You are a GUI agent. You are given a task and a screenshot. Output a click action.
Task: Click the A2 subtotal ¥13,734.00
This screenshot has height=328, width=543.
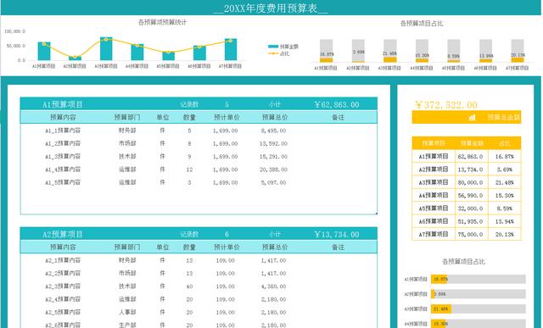(x=337, y=234)
